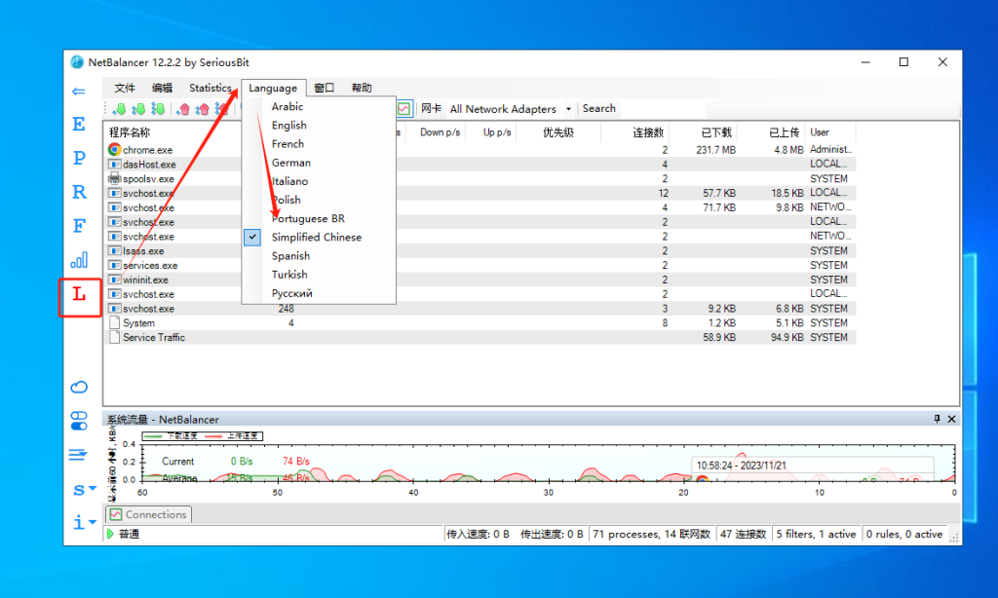Click the Language menu
The image size is (998, 598).
coord(273,88)
